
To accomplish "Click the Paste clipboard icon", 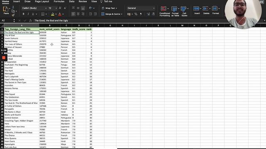I will pos(5,9).
